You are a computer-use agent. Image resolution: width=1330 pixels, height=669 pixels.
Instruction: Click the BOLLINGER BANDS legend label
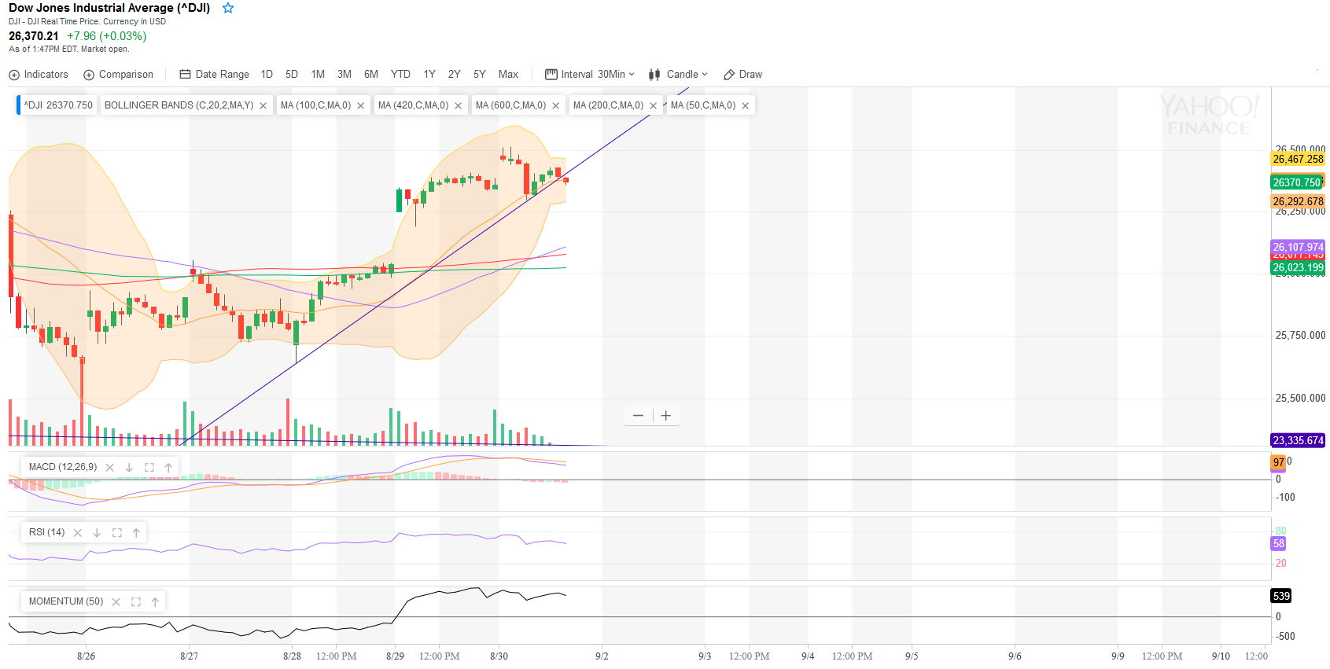[x=179, y=105]
